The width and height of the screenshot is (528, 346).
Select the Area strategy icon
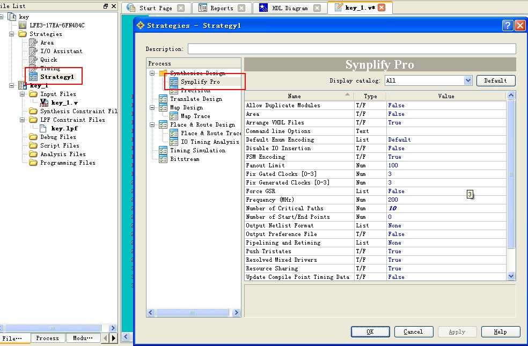[x=33, y=43]
